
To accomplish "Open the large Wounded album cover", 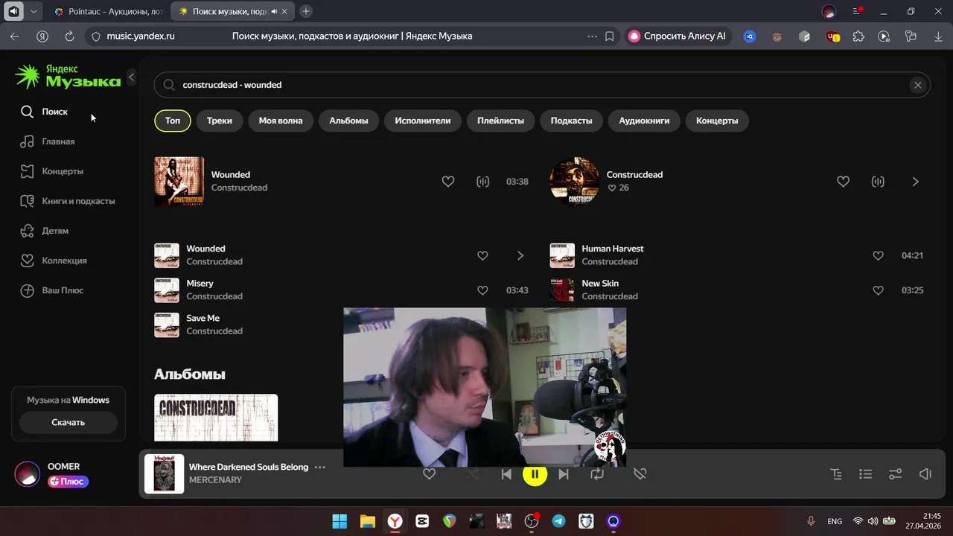I will click(179, 181).
